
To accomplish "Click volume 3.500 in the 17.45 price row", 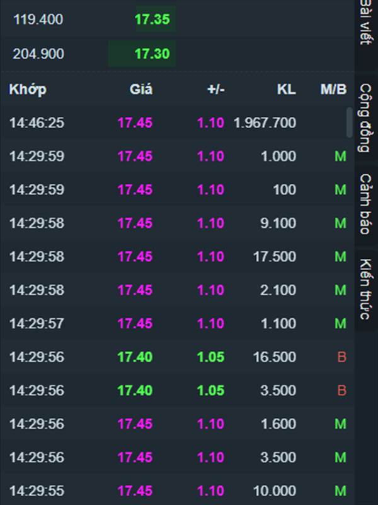I will point(278,457).
